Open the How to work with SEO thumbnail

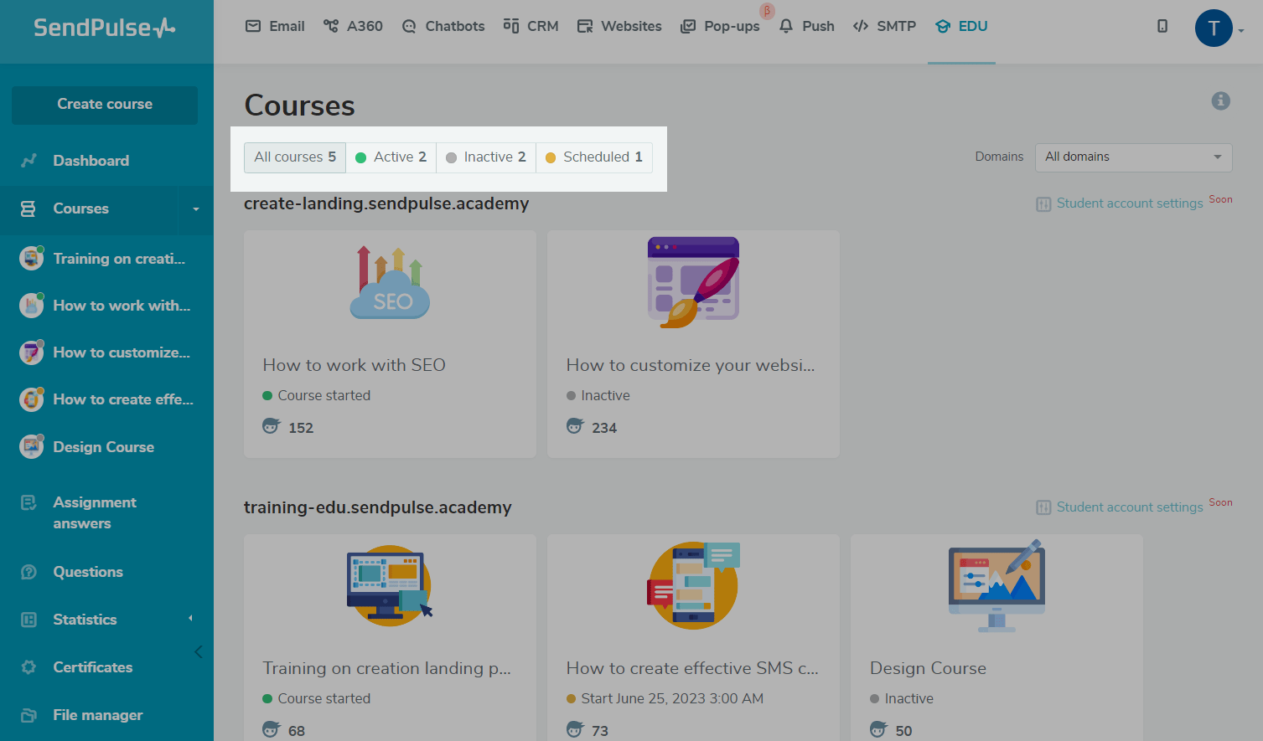[390, 283]
